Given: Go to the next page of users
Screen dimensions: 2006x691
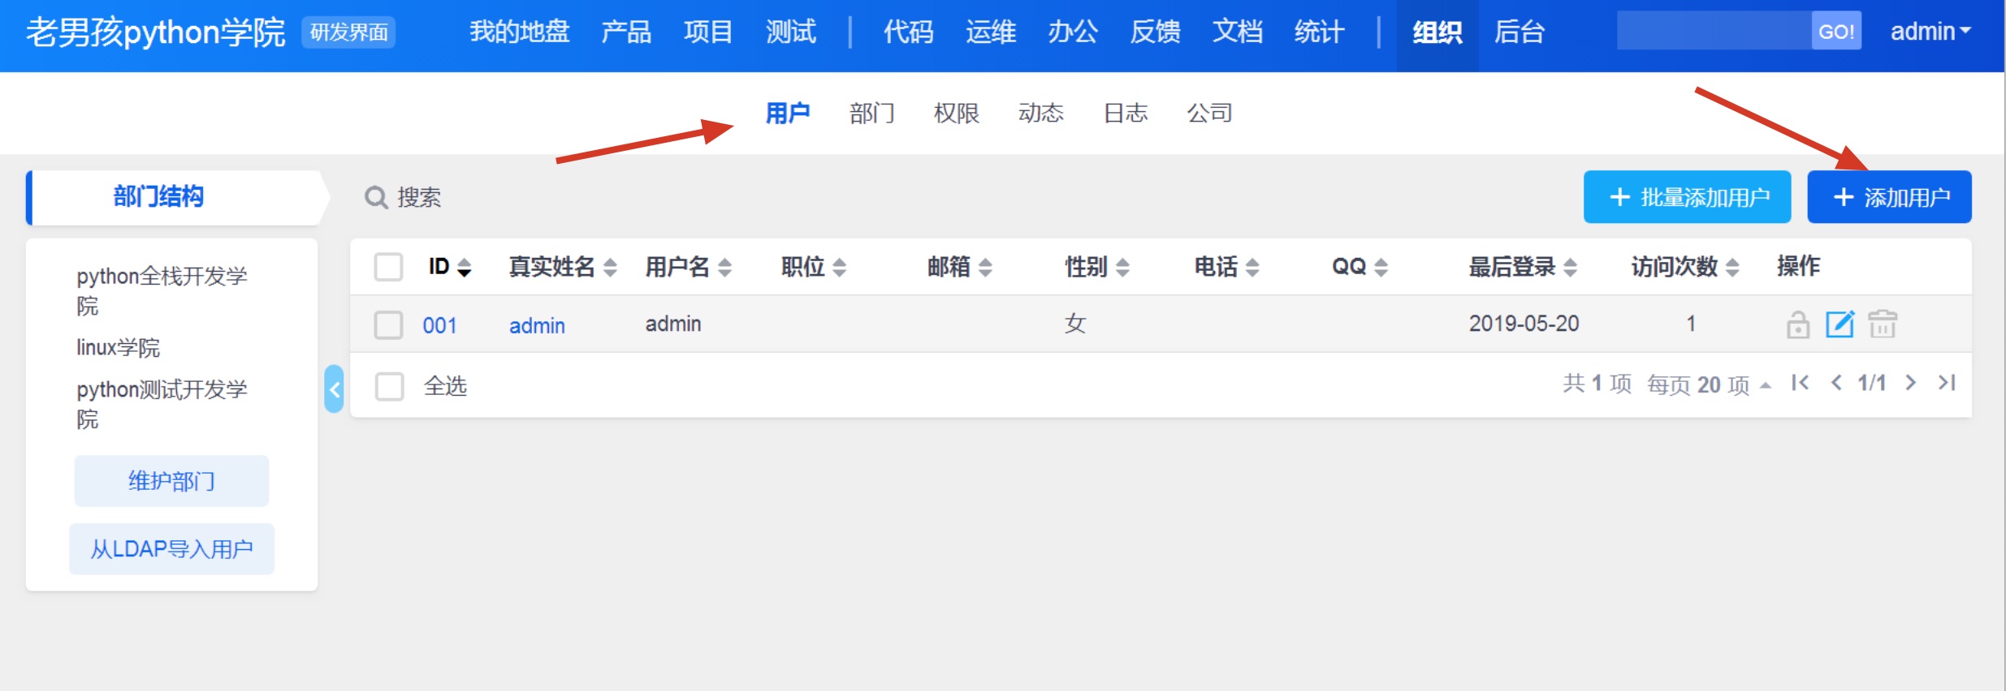Looking at the screenshot, I should coord(1911,383).
